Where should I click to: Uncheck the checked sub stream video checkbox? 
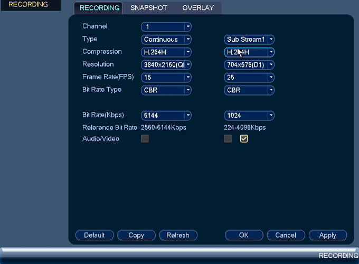tap(244, 138)
